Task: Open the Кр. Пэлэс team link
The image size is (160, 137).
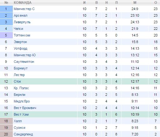Action: point(21,88)
